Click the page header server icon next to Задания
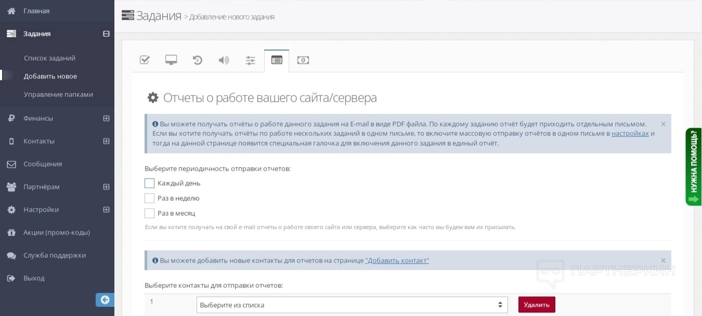Image resolution: width=702 pixels, height=316 pixels. (x=127, y=16)
